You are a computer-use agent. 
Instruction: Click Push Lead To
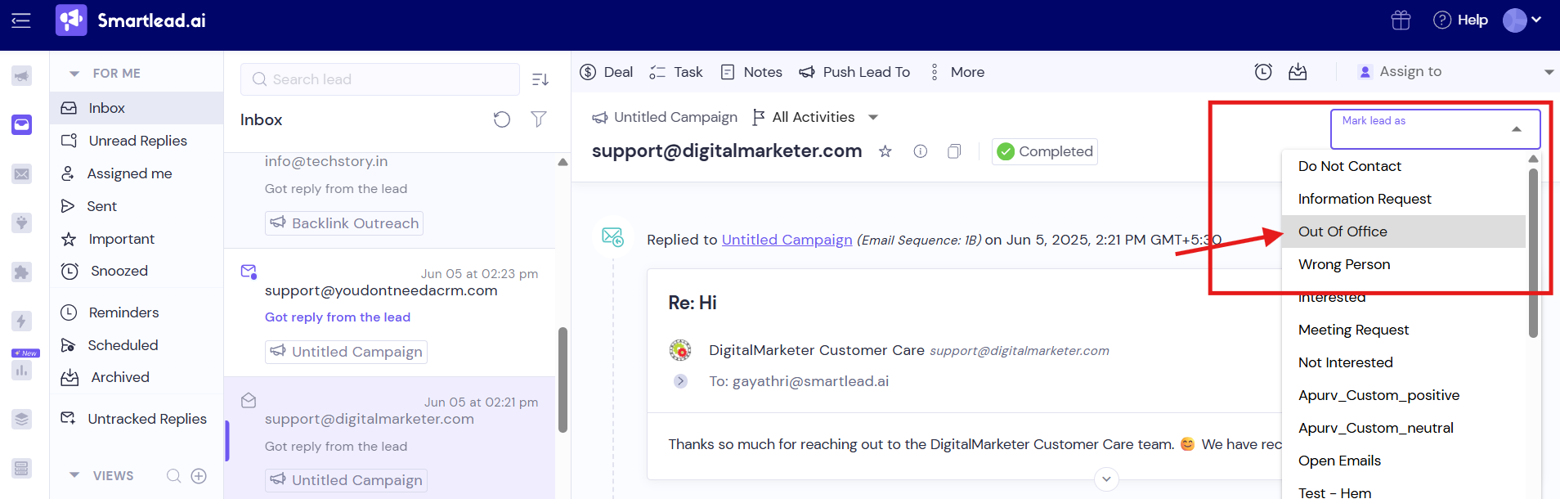pyautogui.click(x=854, y=72)
